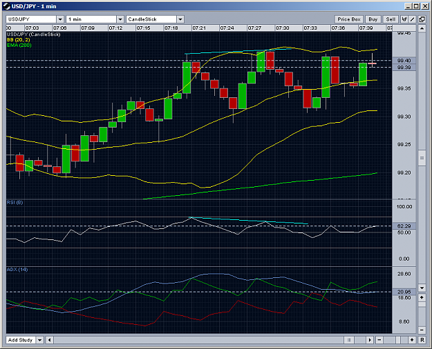Expand the symbol dropdown arrow

click(60, 19)
